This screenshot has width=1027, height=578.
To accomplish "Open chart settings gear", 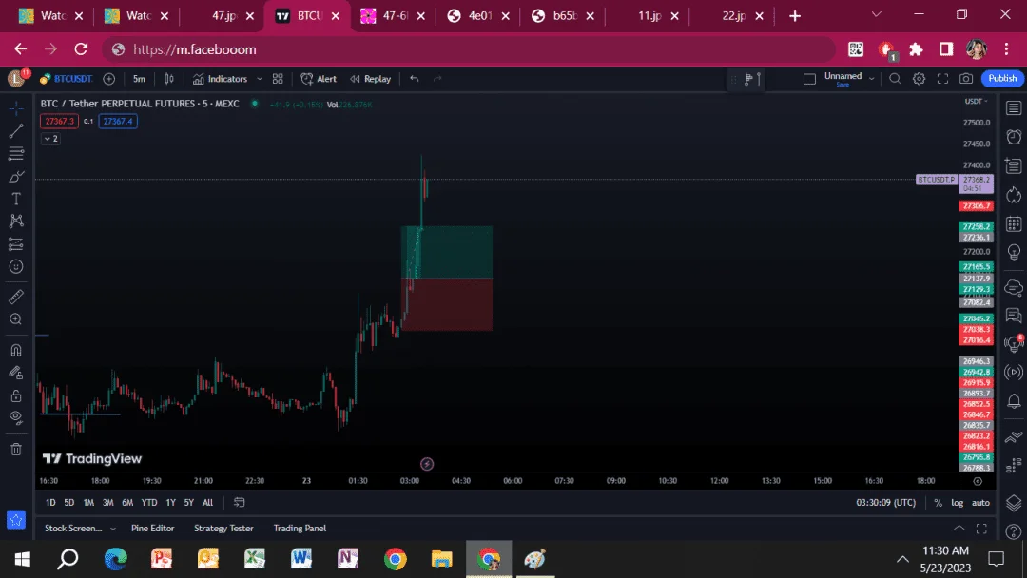I will (x=919, y=79).
